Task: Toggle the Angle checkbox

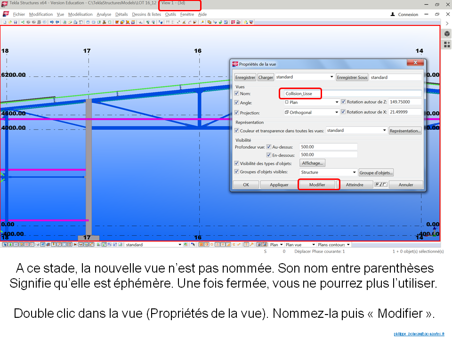Action: coord(237,103)
